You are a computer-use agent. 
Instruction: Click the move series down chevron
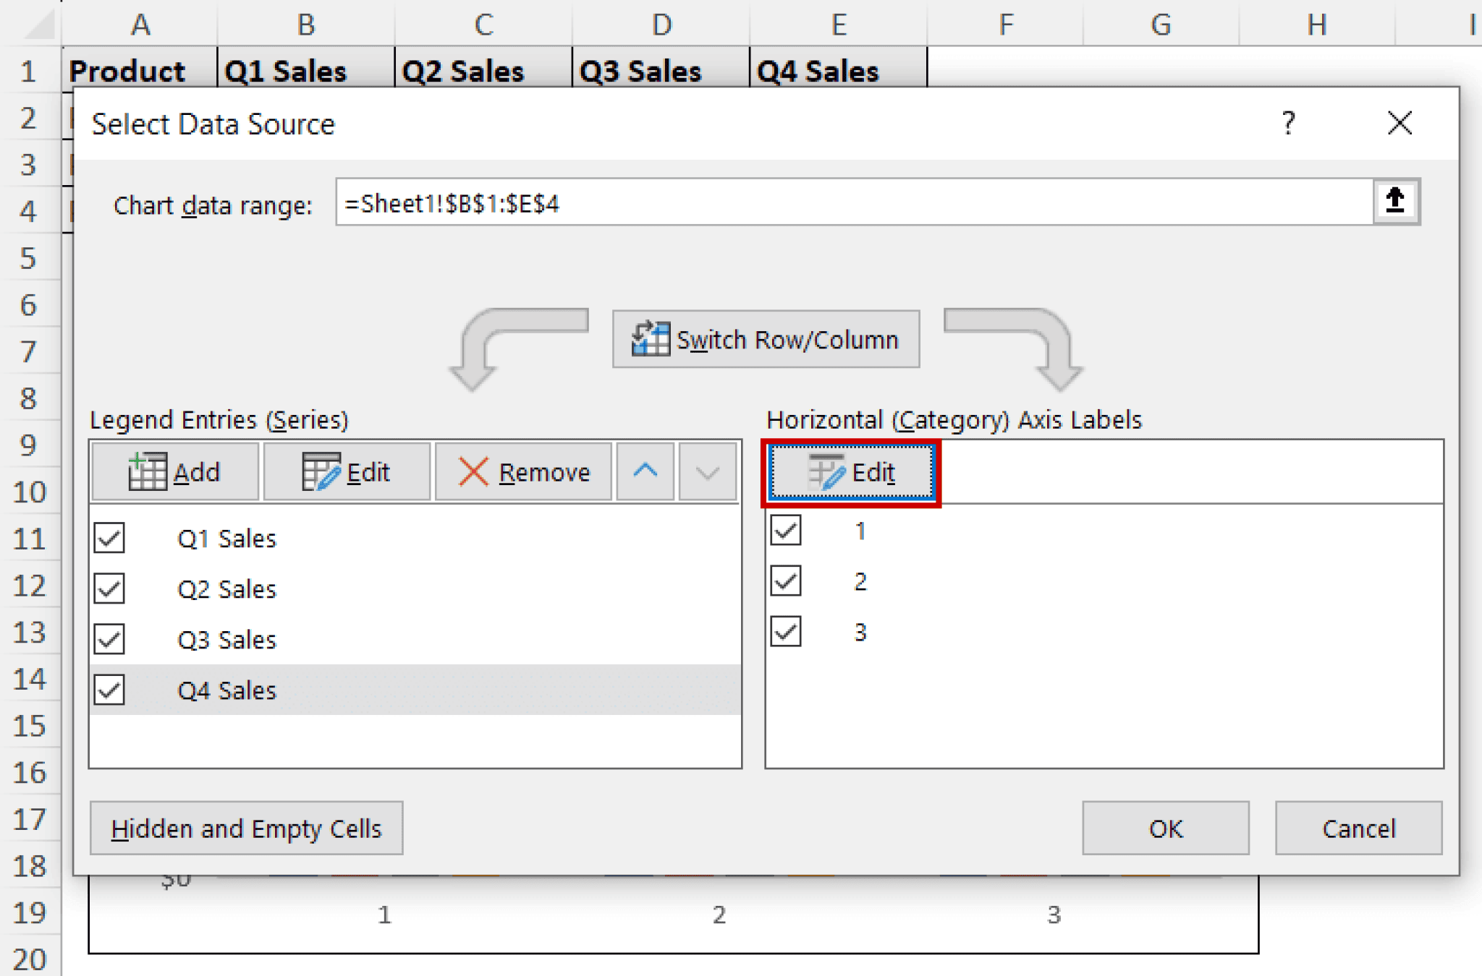click(x=706, y=472)
